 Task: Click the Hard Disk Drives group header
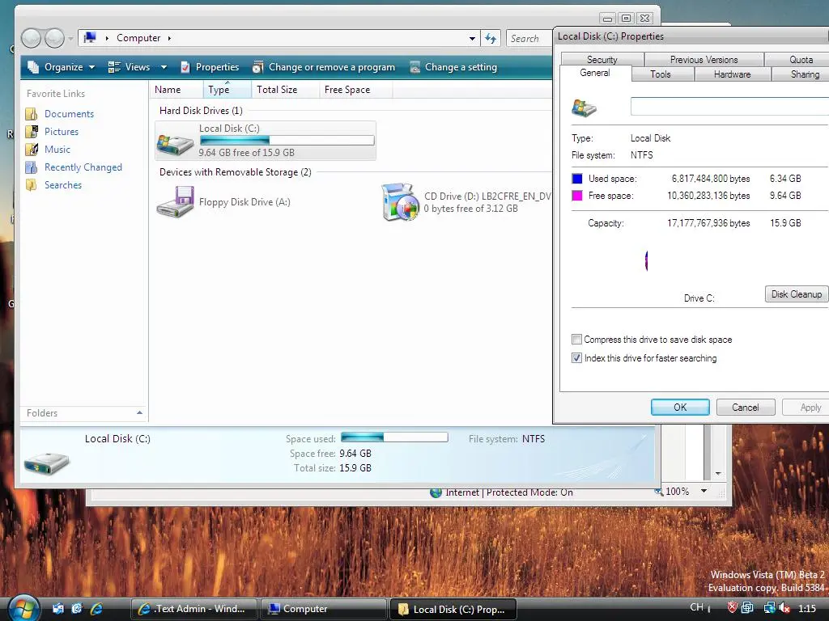click(201, 110)
